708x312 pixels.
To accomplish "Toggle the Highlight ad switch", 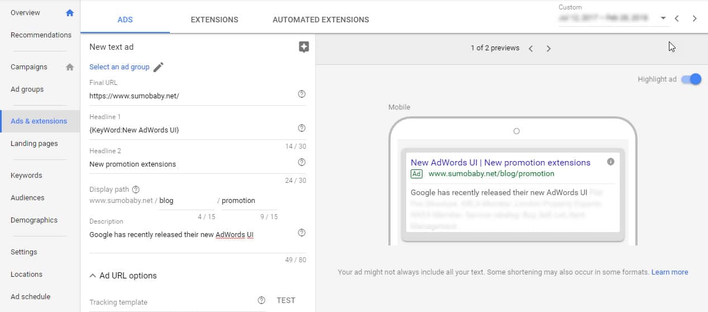I will (691, 79).
